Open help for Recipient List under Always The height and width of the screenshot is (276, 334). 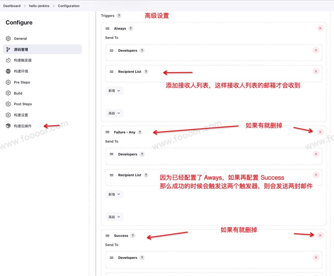point(146,72)
